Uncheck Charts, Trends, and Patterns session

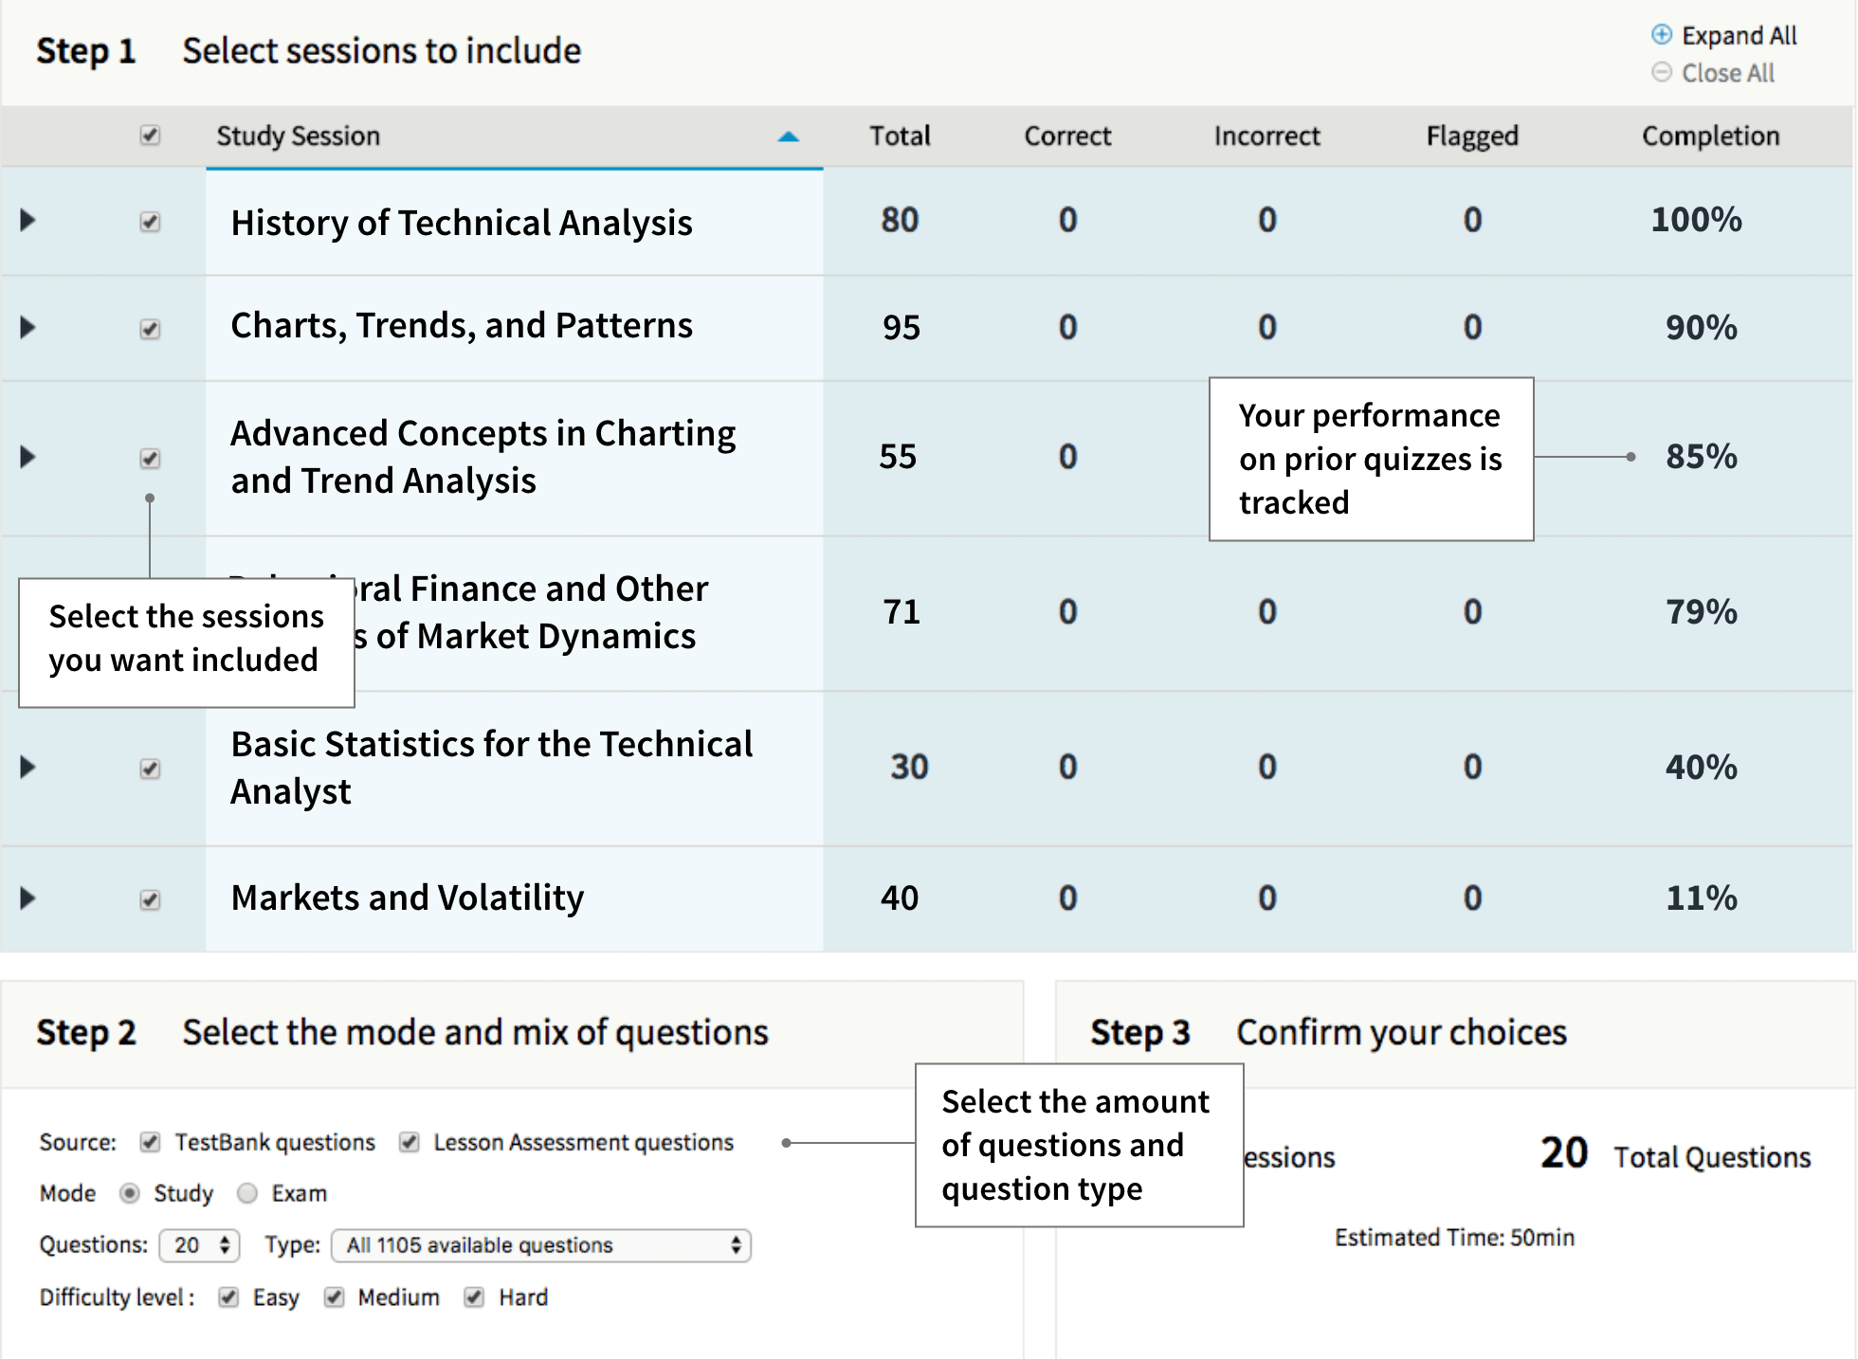coord(150,329)
